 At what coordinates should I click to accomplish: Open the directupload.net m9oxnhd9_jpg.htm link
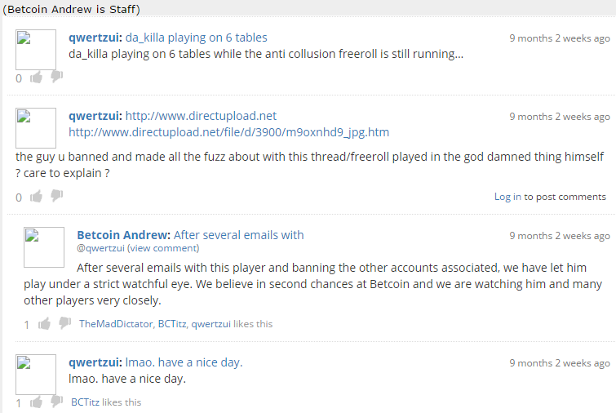pos(229,132)
